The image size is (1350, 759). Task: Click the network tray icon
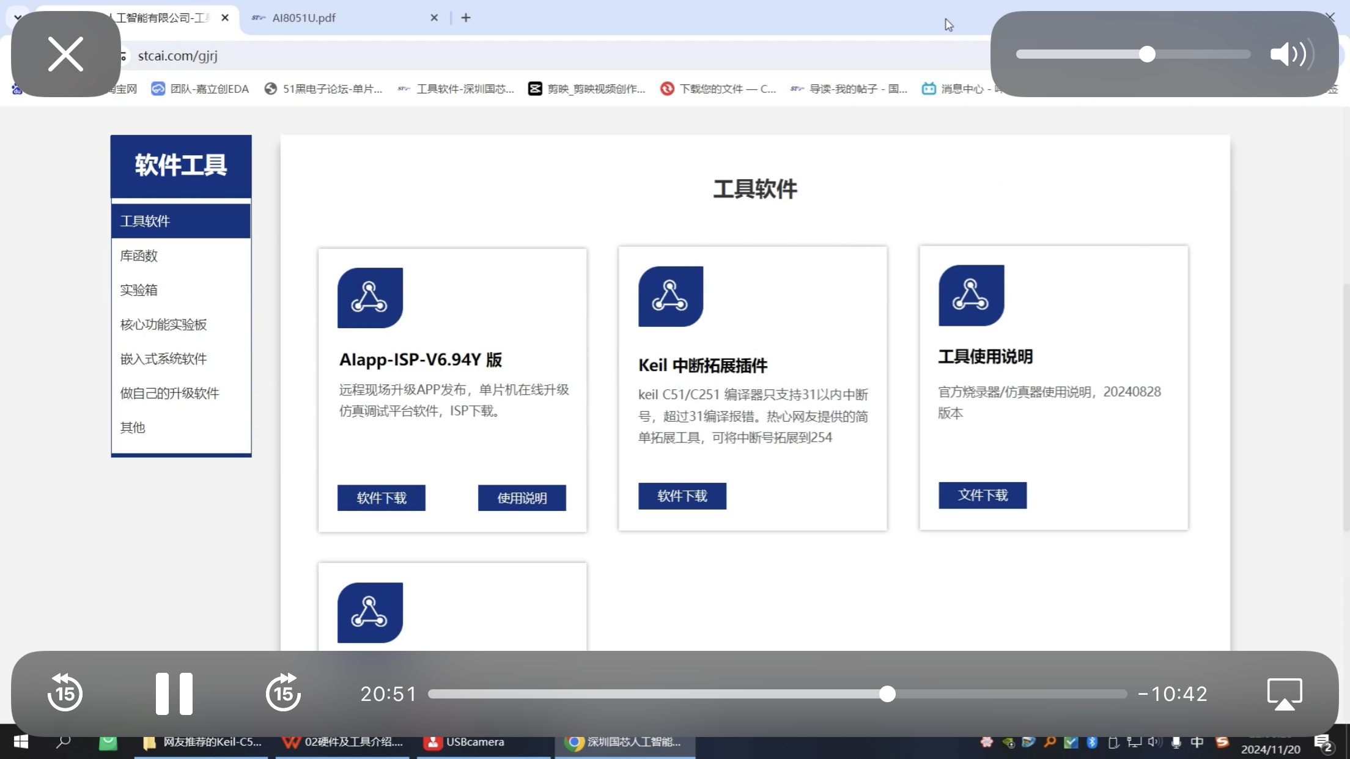pyautogui.click(x=1134, y=742)
